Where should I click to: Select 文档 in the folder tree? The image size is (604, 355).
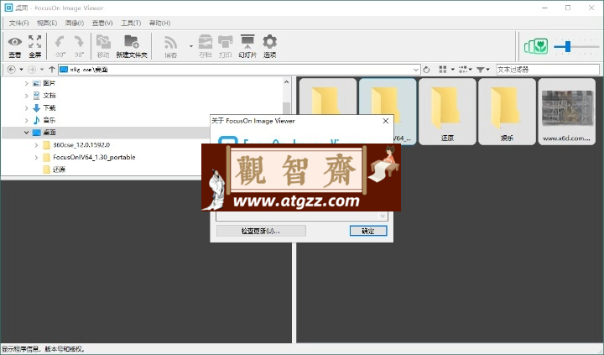[x=49, y=95]
